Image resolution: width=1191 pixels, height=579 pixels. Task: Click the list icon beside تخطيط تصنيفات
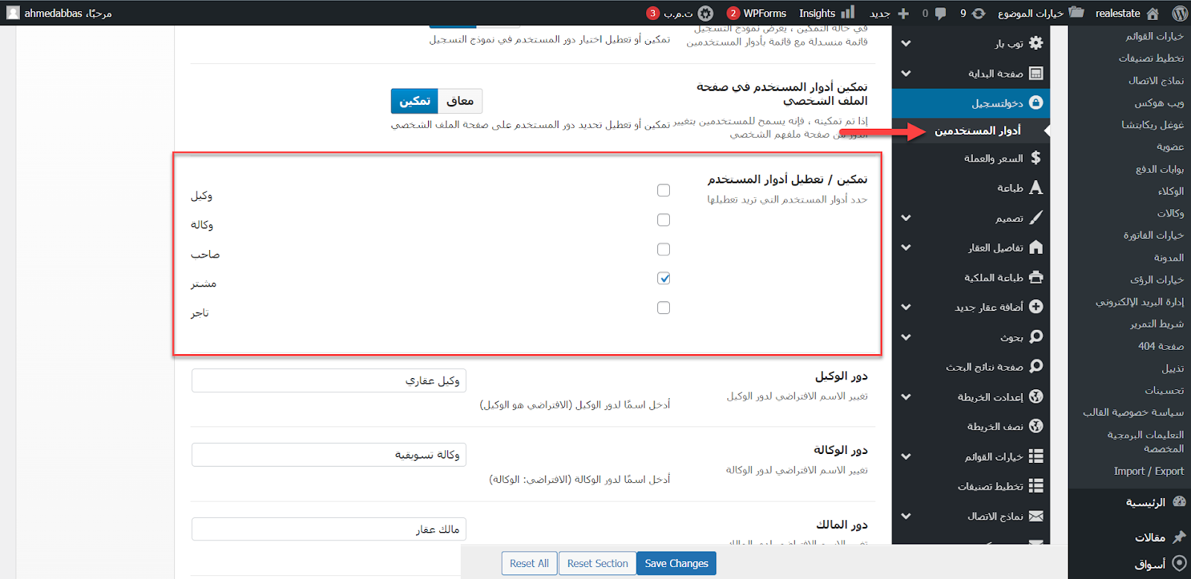click(1035, 486)
